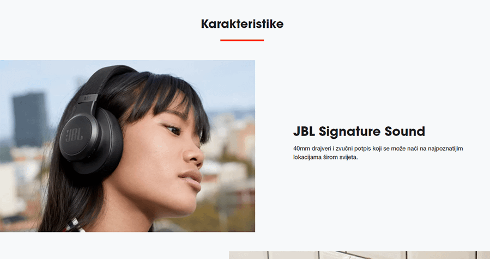Click the Karakteristike section heading
Screen dimensions: 490x259
coord(242,24)
